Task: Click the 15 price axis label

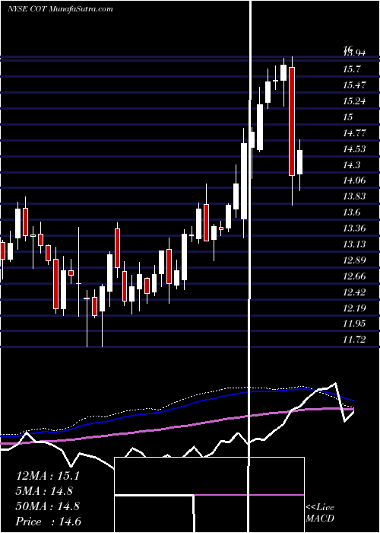Action: pyautogui.click(x=348, y=117)
